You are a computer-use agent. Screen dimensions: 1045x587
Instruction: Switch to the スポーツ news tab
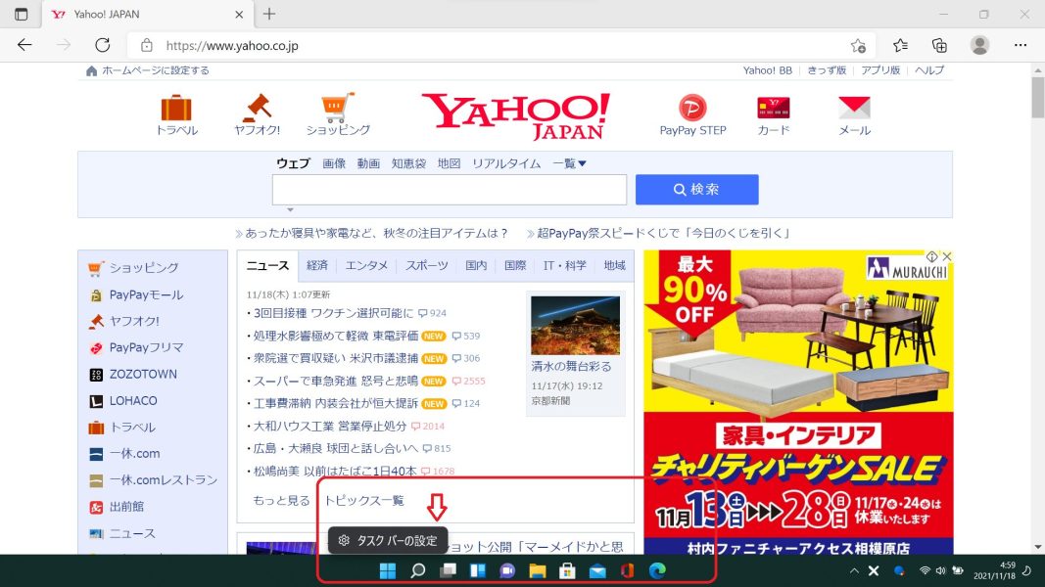click(426, 265)
